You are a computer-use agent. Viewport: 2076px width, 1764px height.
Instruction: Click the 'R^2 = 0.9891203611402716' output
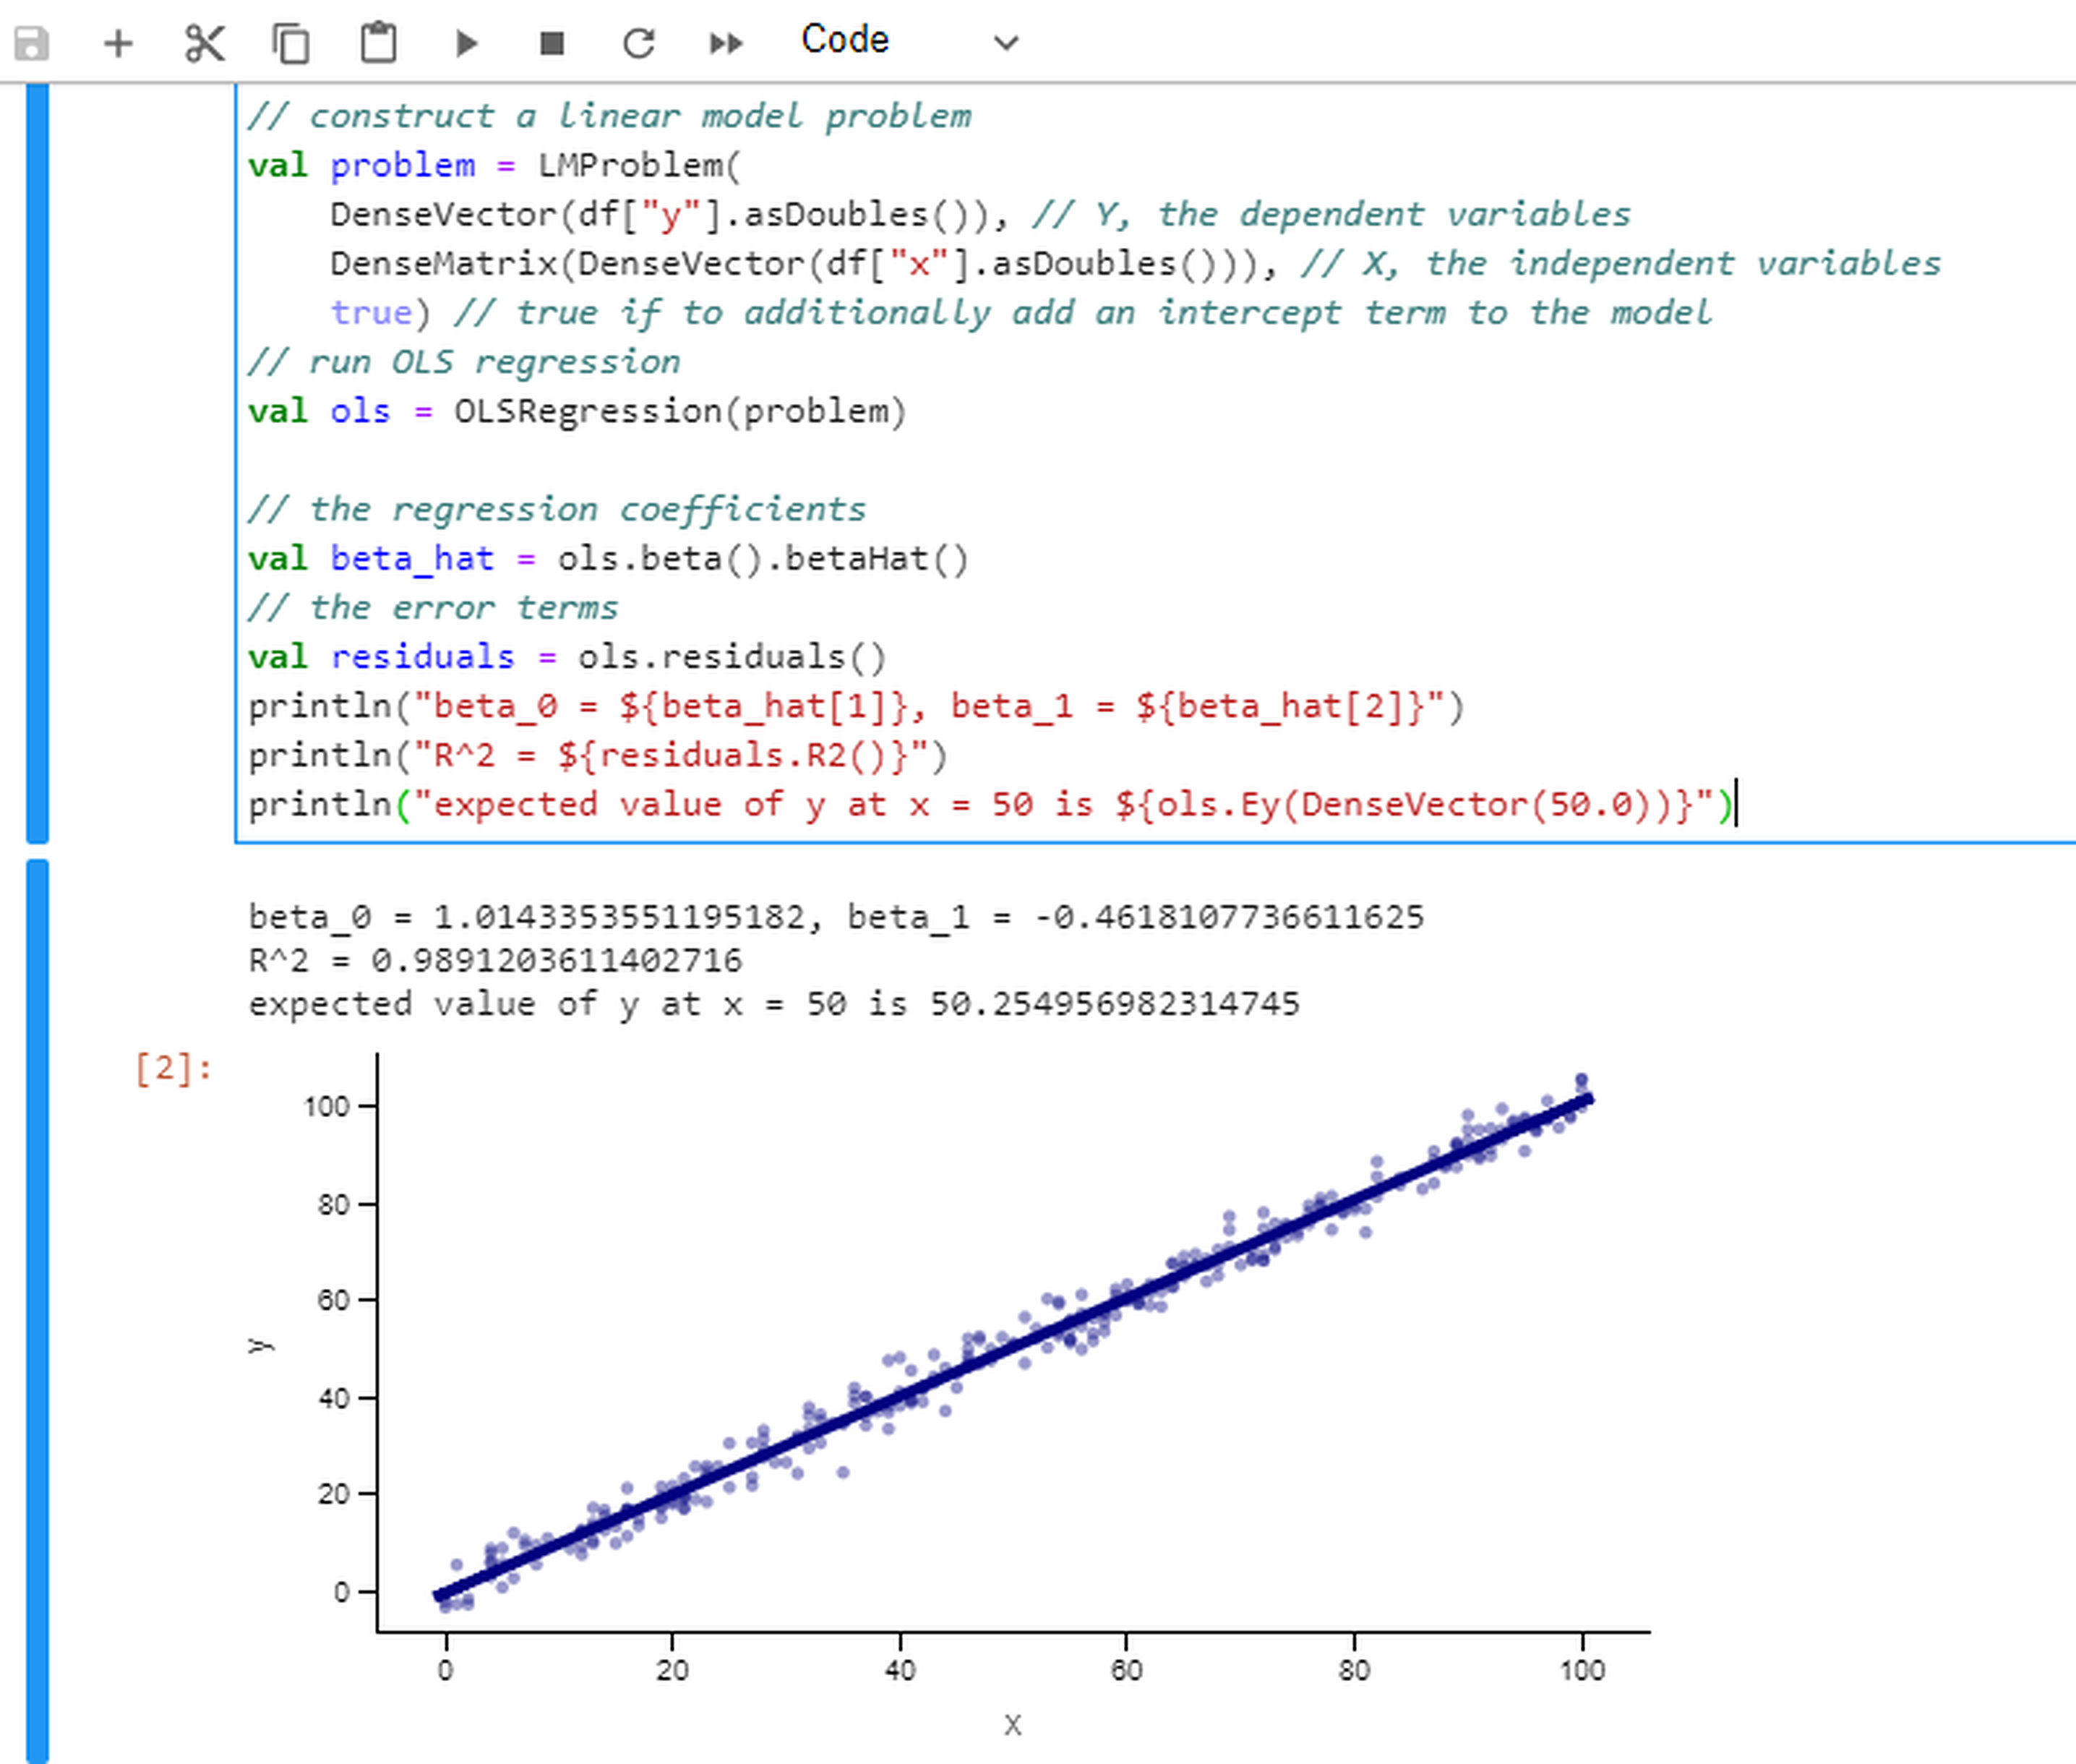pos(495,960)
